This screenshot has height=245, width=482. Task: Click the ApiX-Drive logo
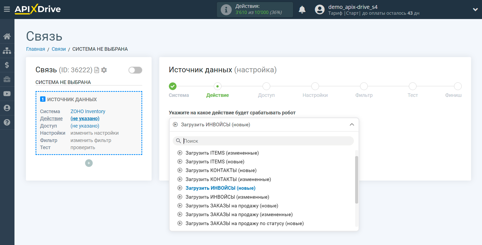[38, 9]
